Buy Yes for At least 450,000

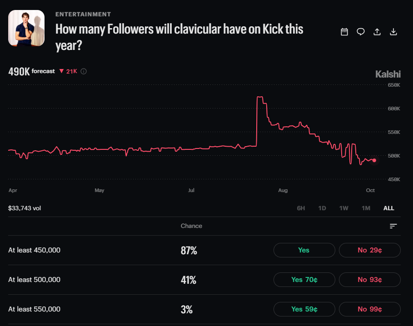[304, 250]
